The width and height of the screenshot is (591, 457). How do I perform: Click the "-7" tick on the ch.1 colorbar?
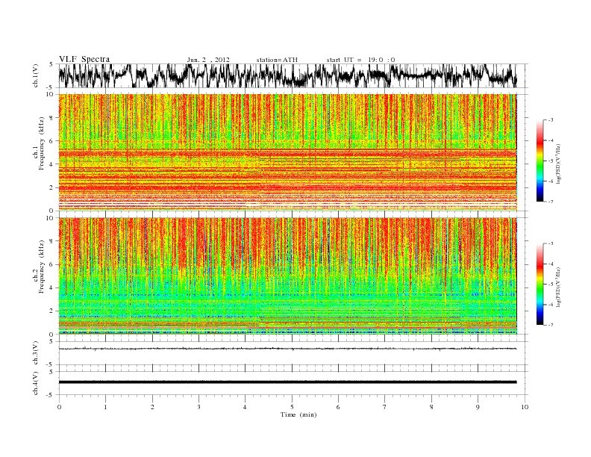[x=550, y=202]
